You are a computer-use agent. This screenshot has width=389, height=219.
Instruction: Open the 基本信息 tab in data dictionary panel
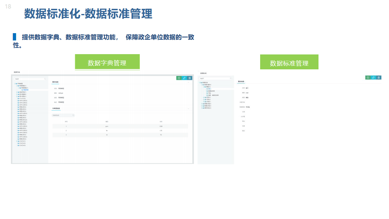click(55, 82)
